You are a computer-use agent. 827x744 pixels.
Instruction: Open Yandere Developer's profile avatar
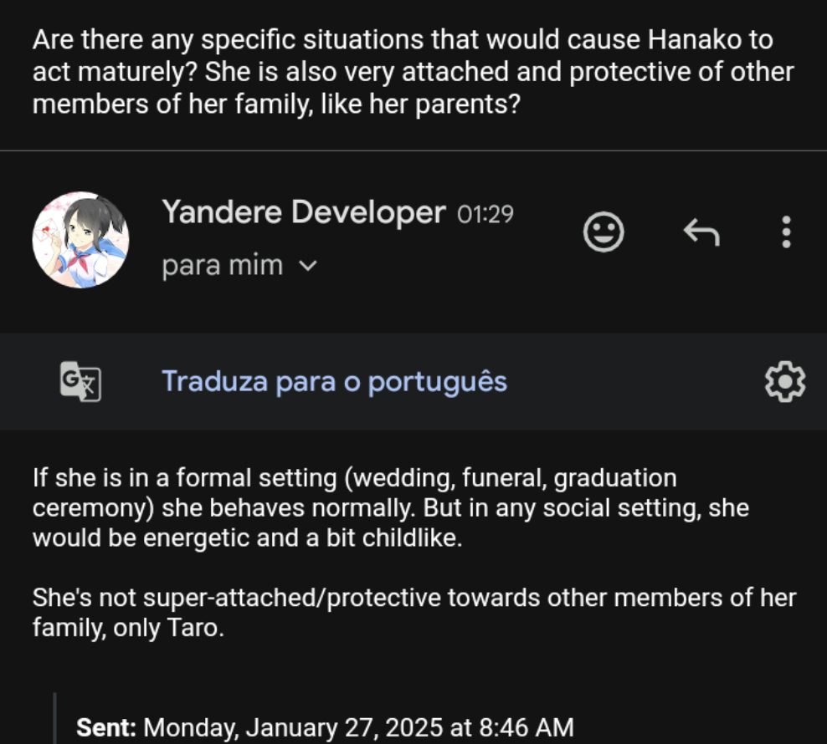[80, 240]
